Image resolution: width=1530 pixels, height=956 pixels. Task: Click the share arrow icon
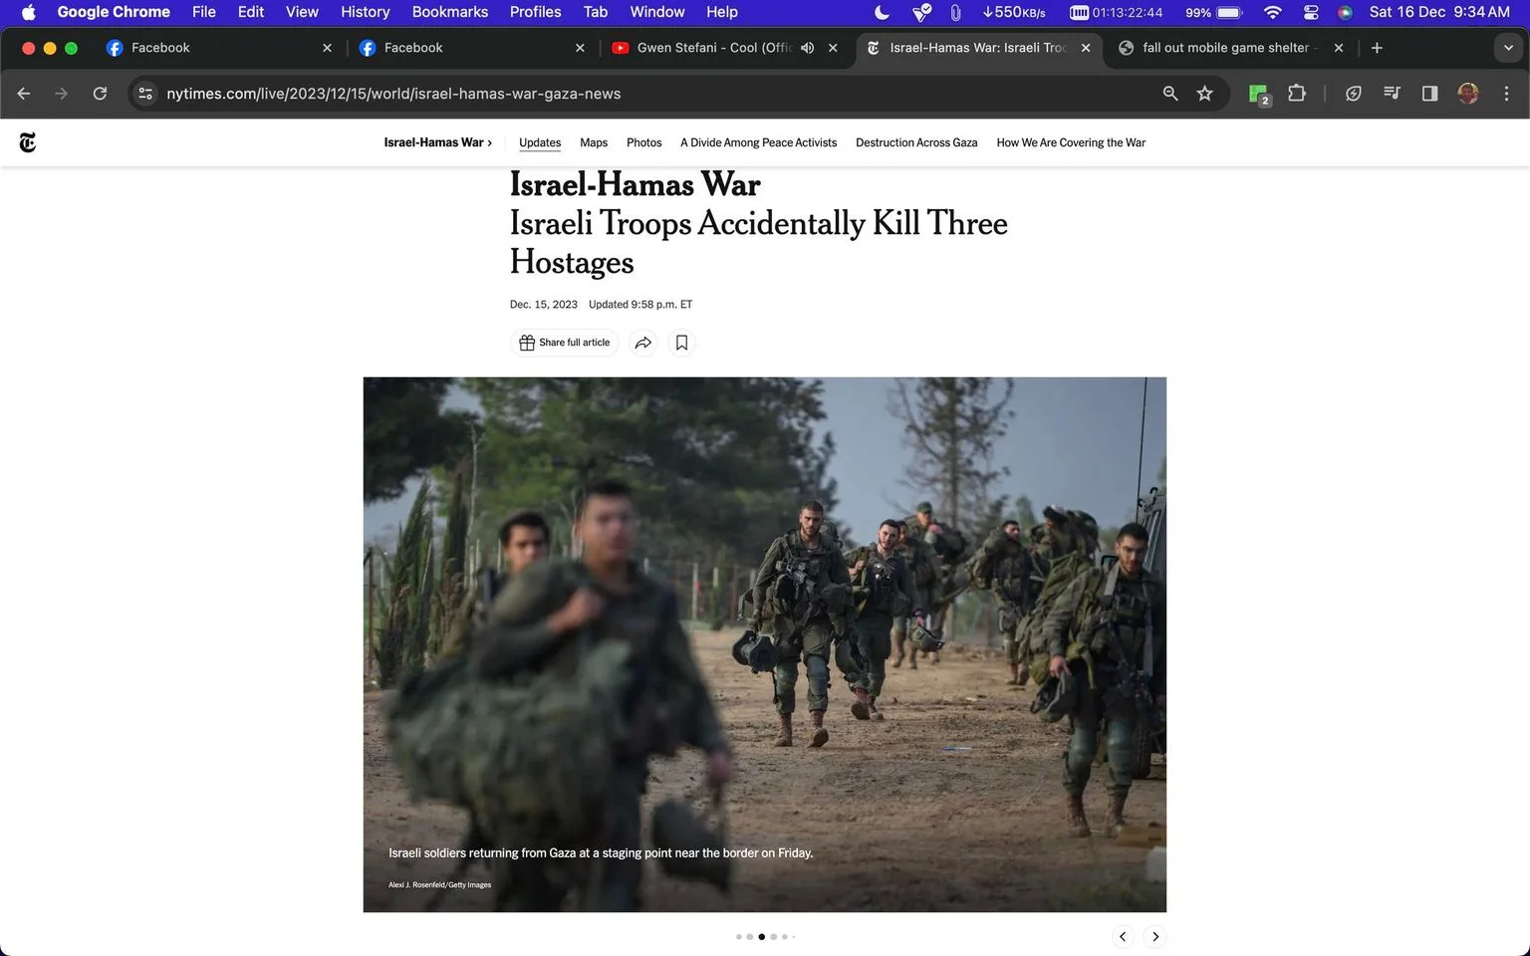click(643, 343)
